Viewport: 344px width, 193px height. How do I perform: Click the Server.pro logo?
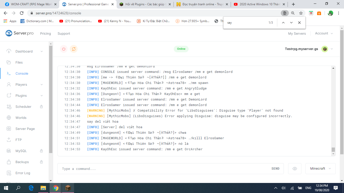[x=19, y=33]
